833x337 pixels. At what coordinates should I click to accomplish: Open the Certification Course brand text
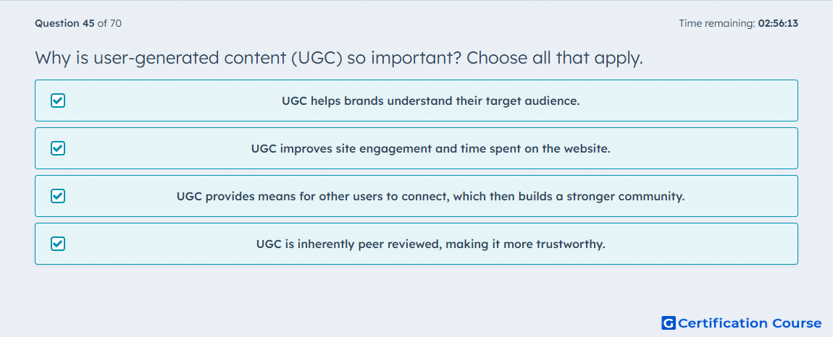coord(750,323)
